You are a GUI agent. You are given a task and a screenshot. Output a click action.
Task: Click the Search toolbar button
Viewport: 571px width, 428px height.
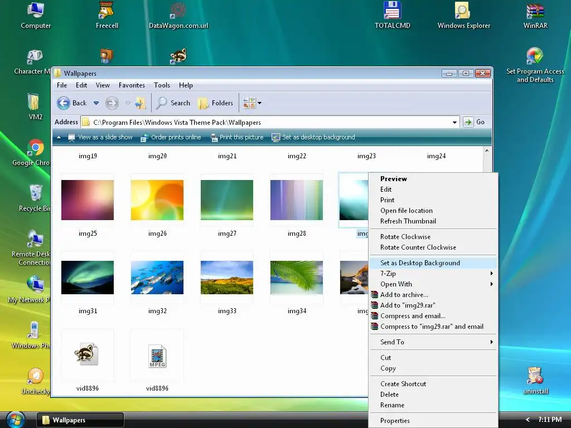tap(173, 103)
